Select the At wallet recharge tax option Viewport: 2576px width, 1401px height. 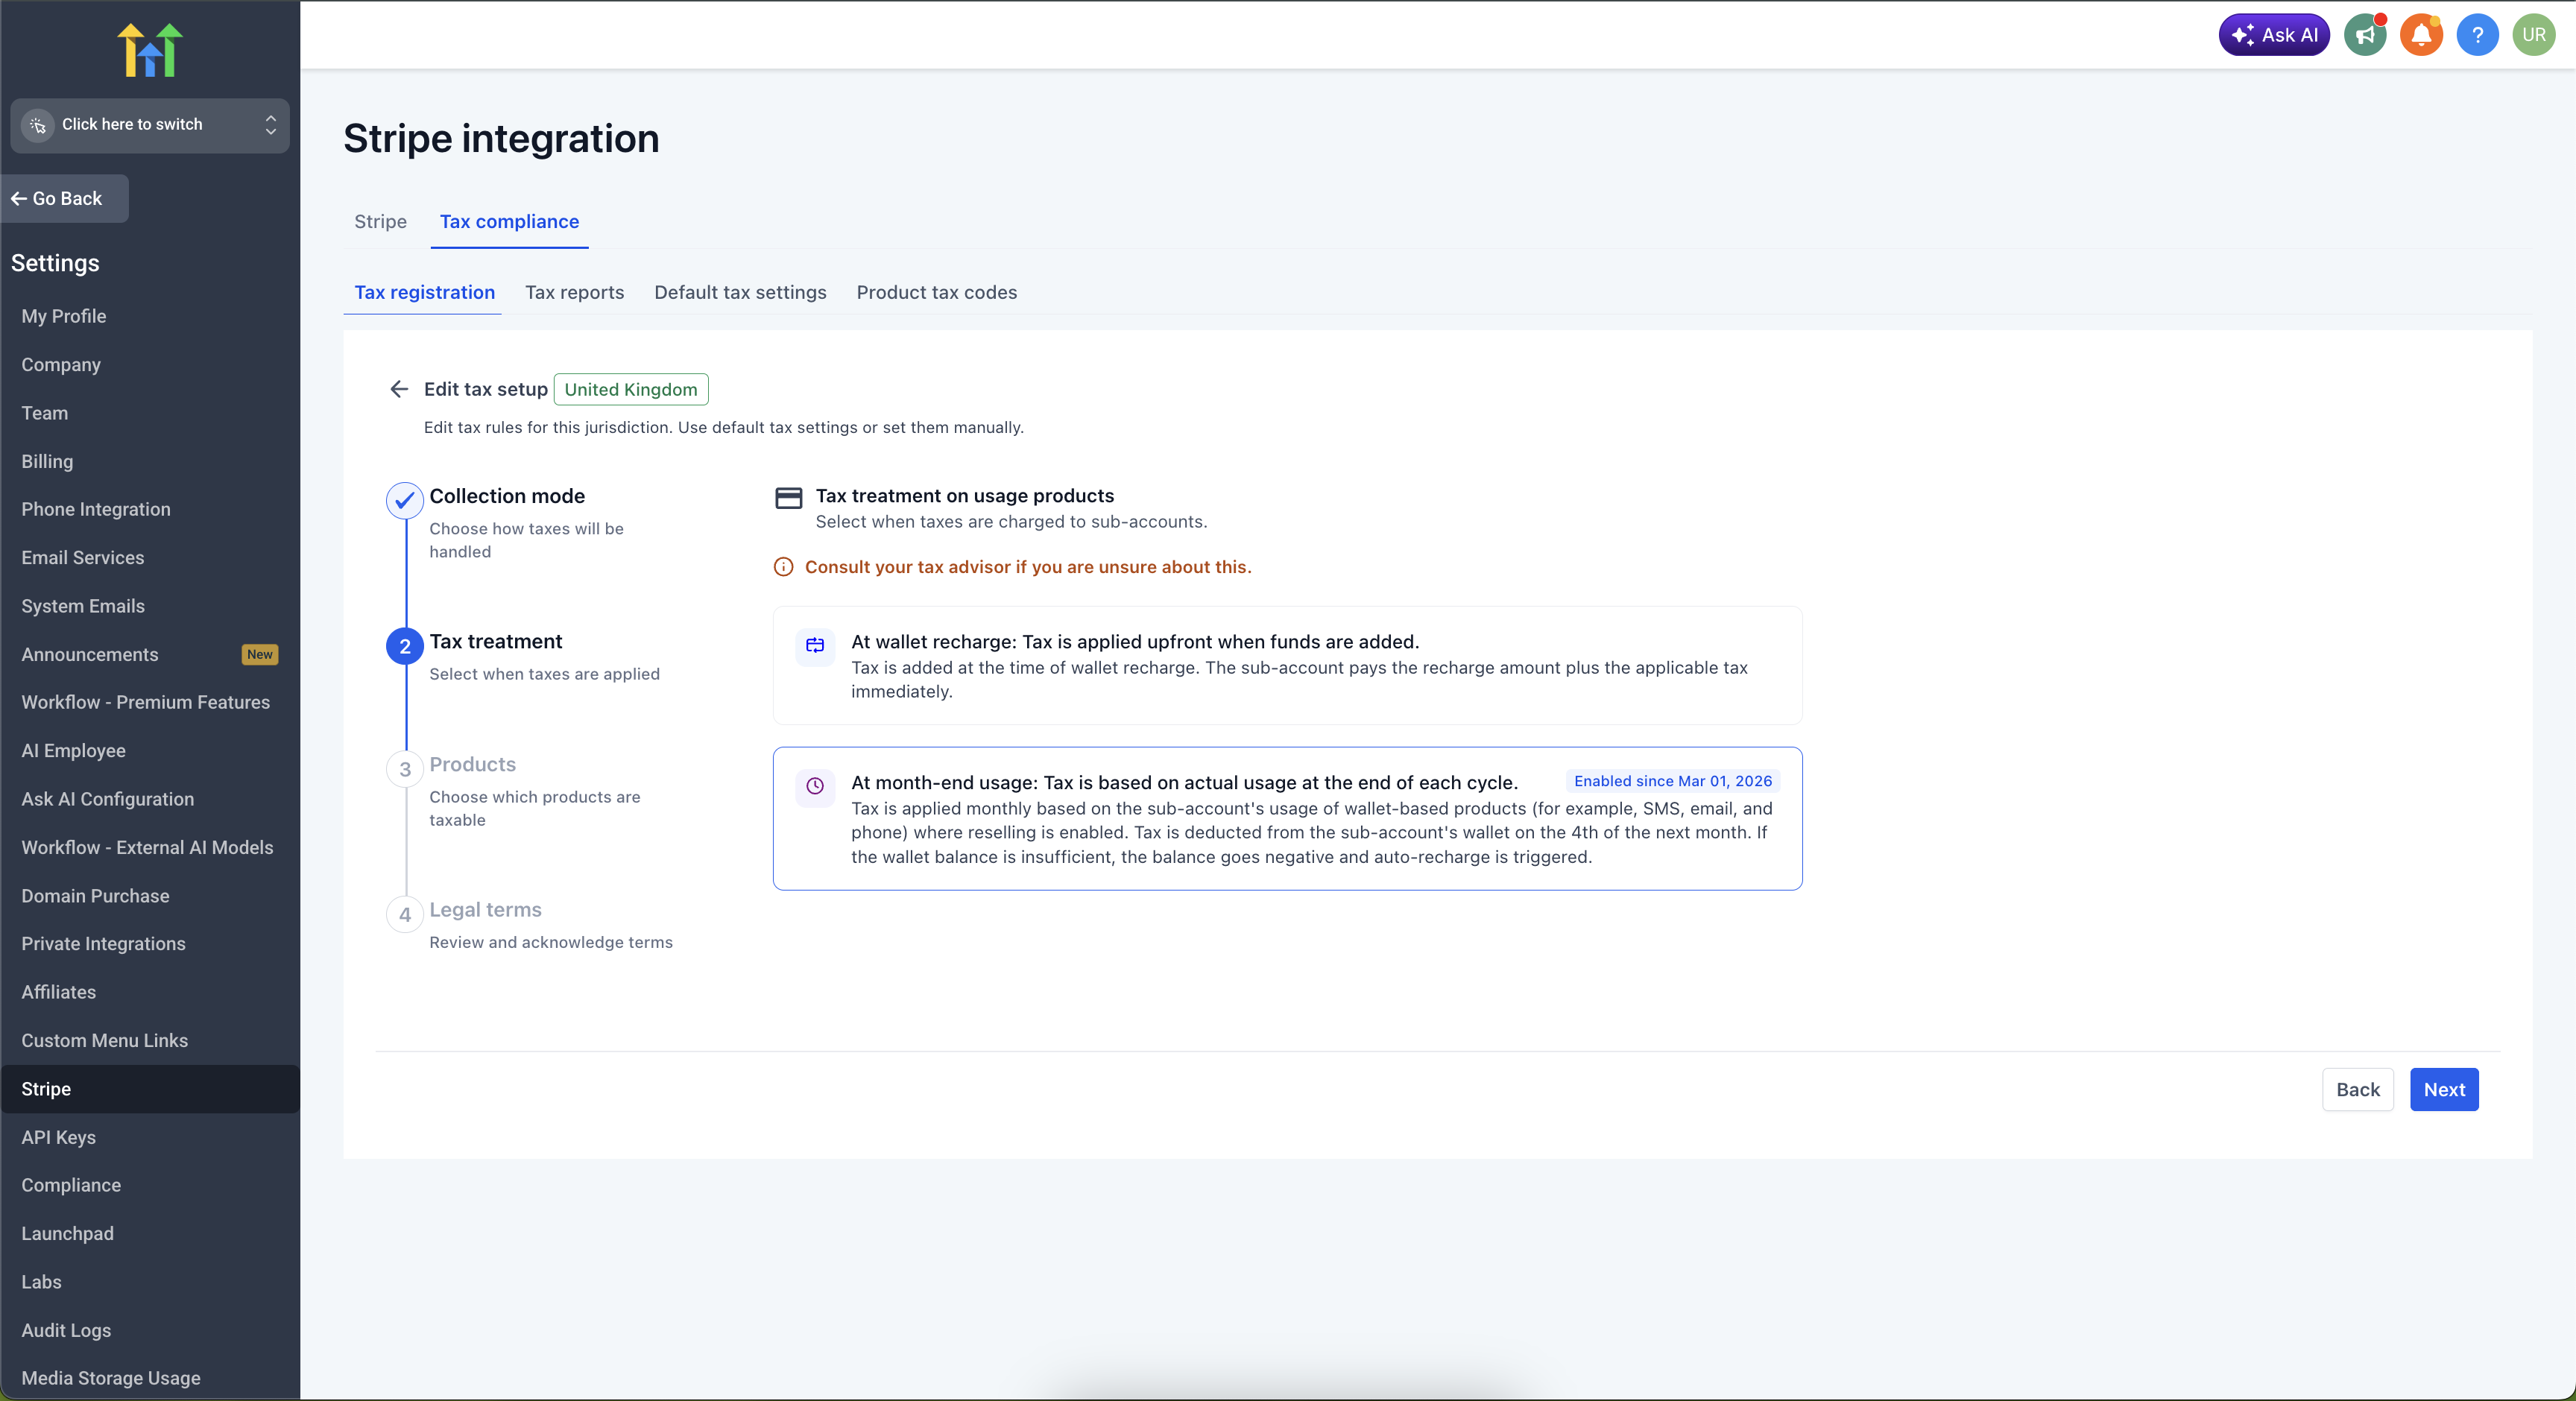click(x=1287, y=665)
